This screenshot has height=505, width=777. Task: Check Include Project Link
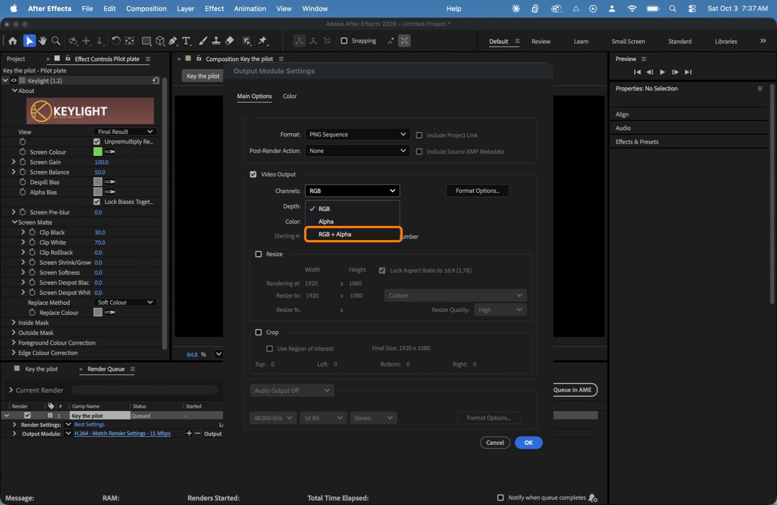419,135
